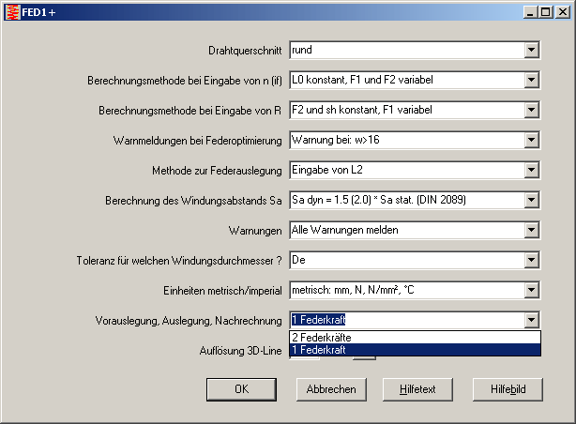Click the Abbrechen button
Image resolution: width=576 pixels, height=424 pixels.
tap(331, 389)
